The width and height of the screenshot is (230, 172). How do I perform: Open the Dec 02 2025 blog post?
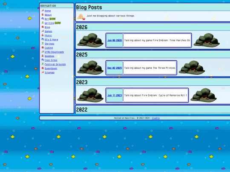point(115,68)
